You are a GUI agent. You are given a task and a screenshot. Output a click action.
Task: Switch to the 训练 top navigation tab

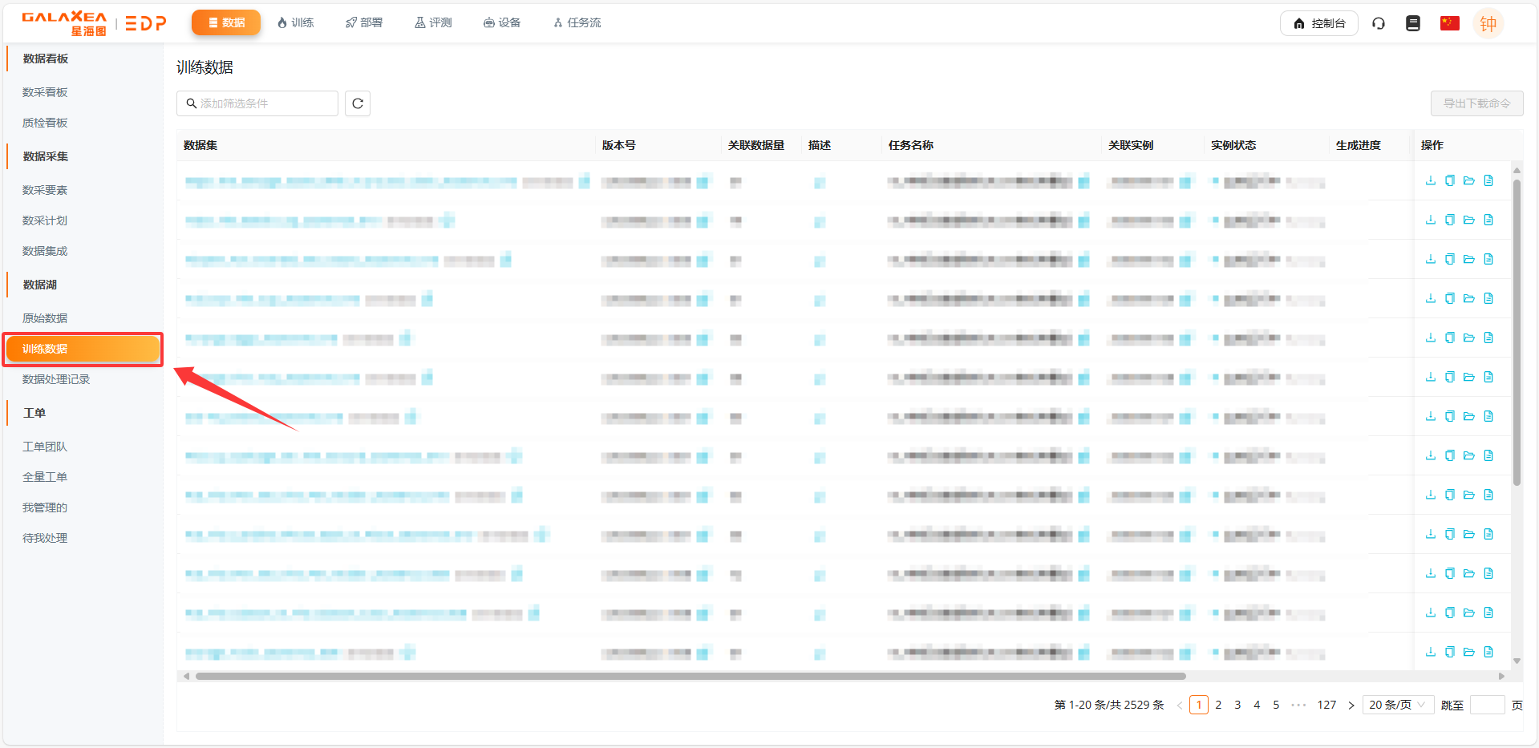pyautogui.click(x=295, y=22)
